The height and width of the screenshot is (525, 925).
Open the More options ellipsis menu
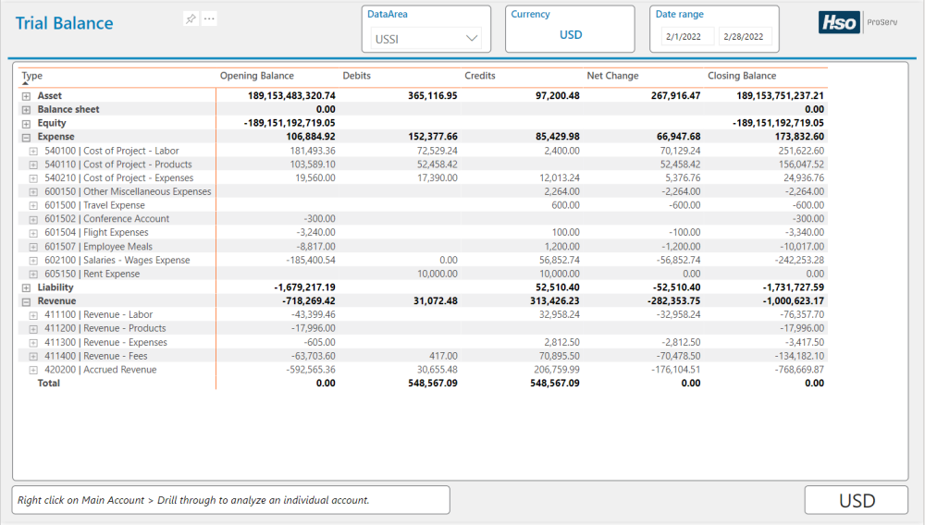pos(209,18)
